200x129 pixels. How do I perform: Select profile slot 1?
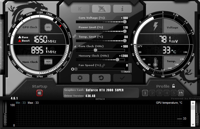click(145, 93)
